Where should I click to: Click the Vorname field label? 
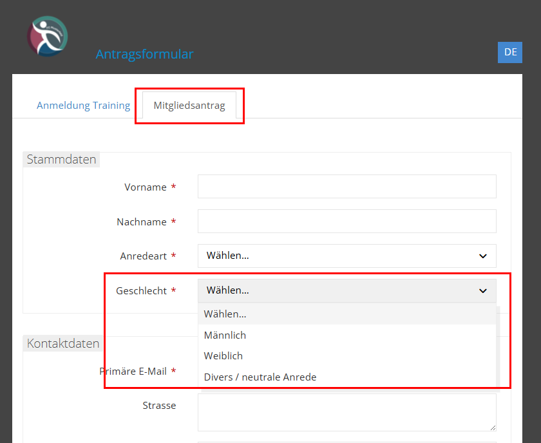[146, 187]
